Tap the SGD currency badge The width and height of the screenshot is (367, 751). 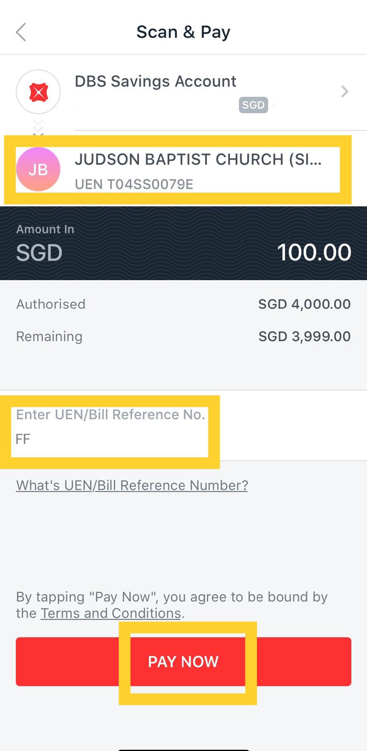click(x=253, y=105)
